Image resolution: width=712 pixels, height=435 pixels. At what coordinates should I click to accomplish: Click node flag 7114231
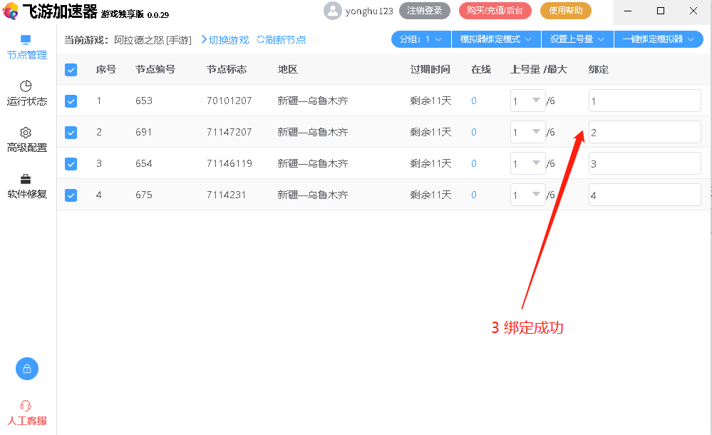[226, 195]
